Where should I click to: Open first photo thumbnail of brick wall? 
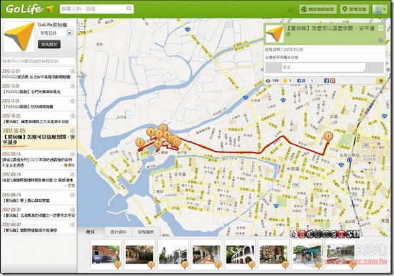tap(106, 255)
